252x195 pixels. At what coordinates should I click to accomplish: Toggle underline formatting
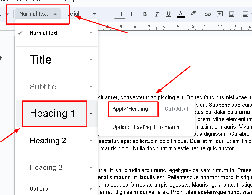click(x=168, y=14)
